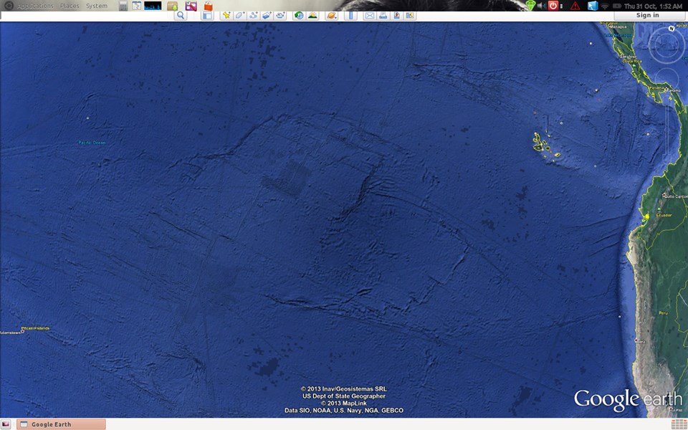Select the Add Polygon tool

pos(240,15)
